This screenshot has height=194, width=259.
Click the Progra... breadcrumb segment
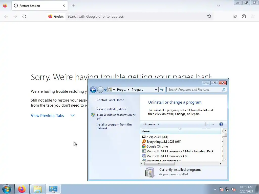click(137, 90)
